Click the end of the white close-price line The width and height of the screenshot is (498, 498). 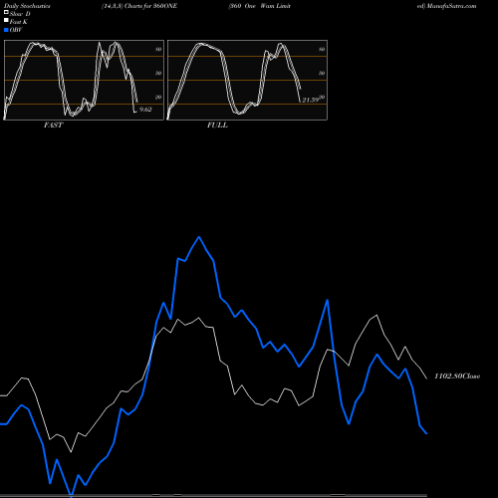point(426,378)
